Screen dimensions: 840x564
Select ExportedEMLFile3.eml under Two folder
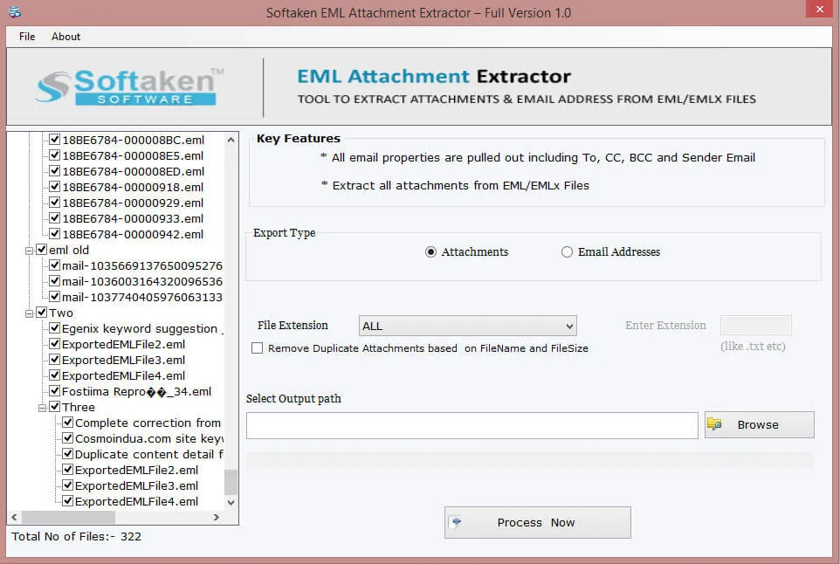[123, 360]
